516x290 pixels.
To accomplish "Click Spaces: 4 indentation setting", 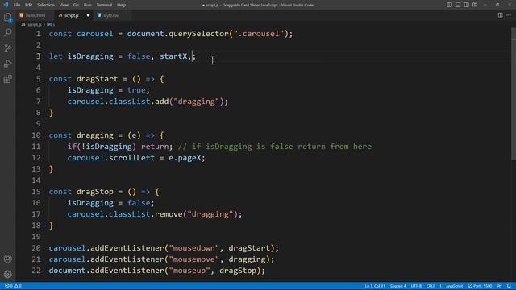I will (398, 286).
